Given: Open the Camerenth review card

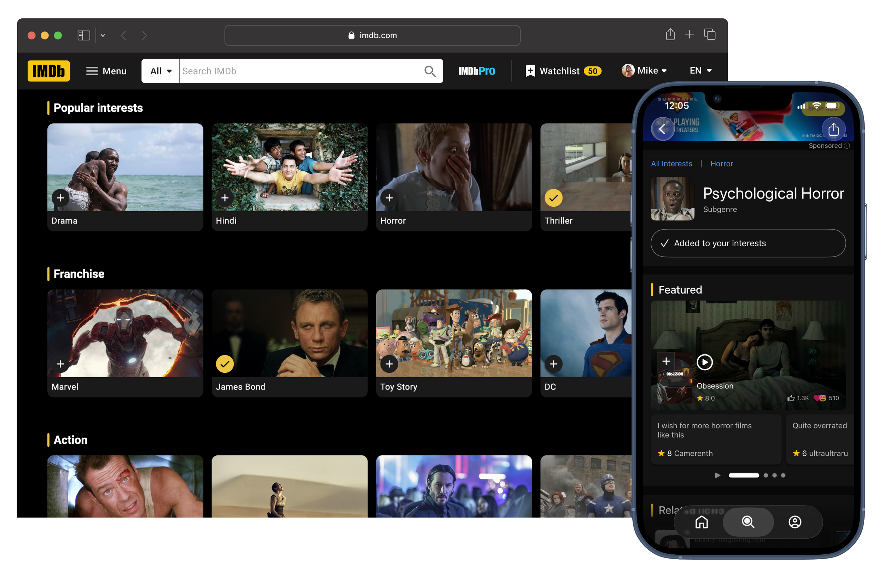Looking at the screenshot, I should [x=716, y=439].
